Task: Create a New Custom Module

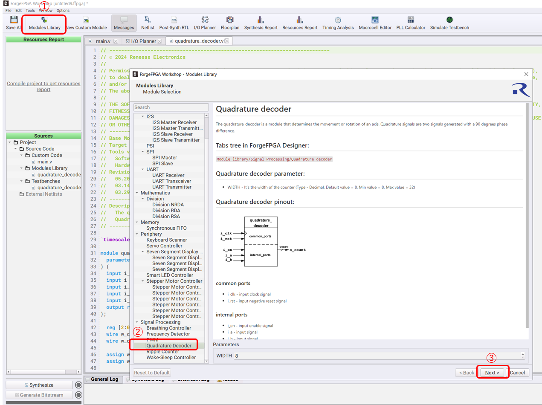Action: click(x=86, y=23)
